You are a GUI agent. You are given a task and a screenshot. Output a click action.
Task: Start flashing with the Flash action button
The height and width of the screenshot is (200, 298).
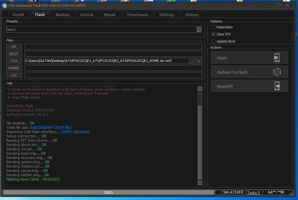coord(250,58)
